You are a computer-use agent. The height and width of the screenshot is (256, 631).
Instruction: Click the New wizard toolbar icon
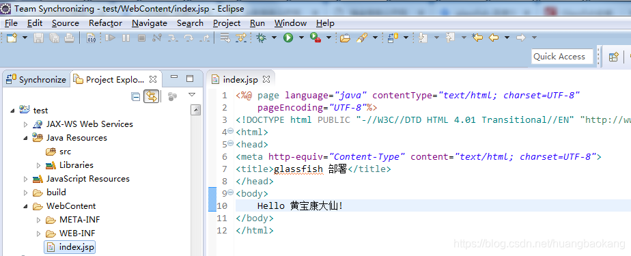pyautogui.click(x=12, y=38)
